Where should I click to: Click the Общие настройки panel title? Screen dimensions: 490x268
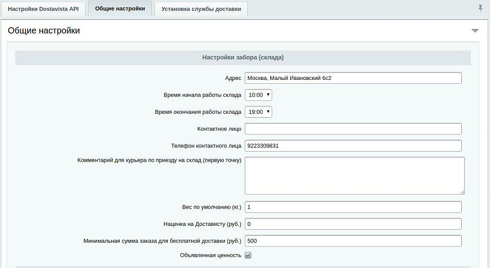pos(44,31)
